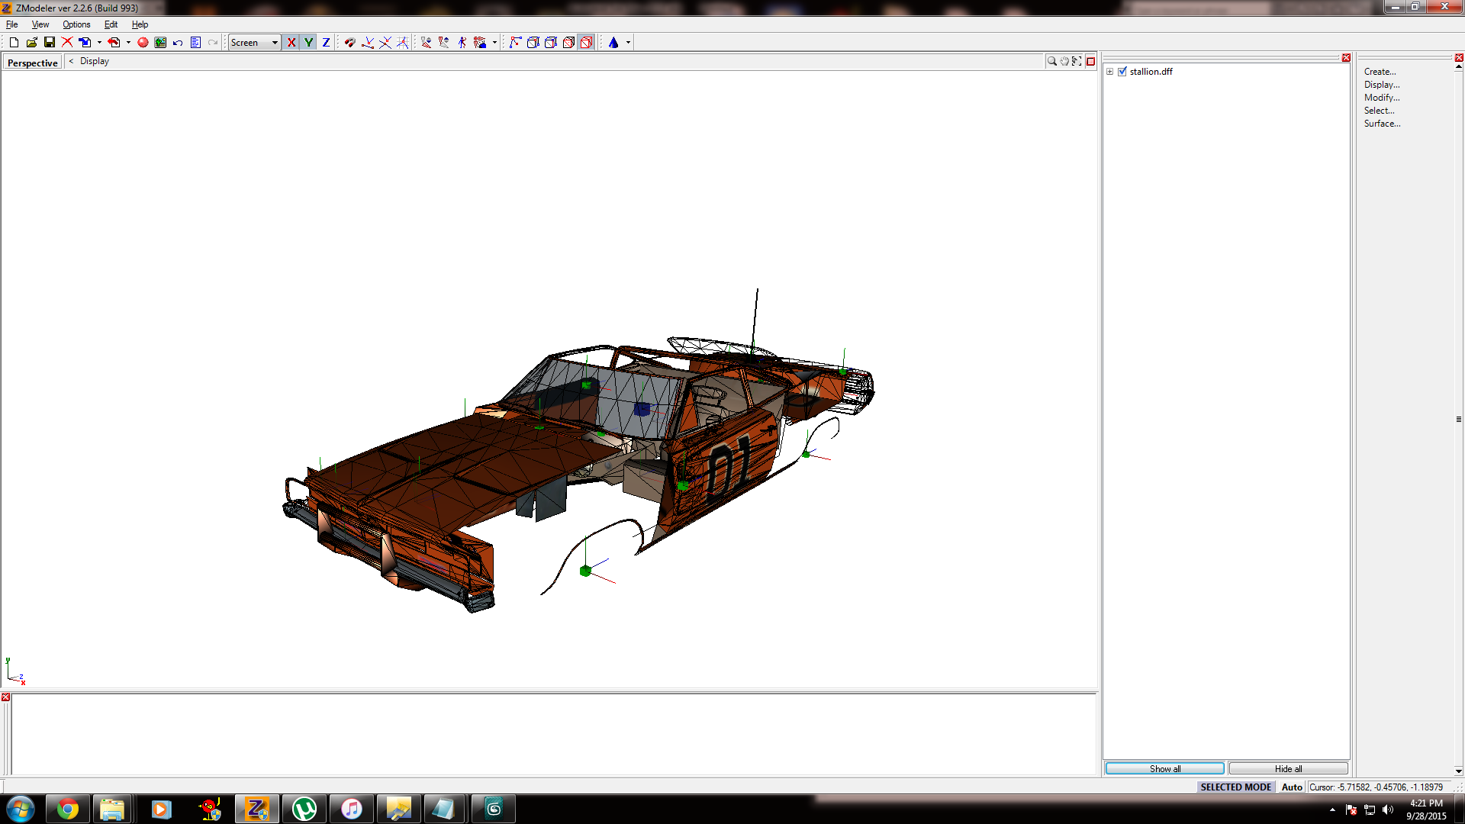Enable vertices display mode icon

pyautogui.click(x=515, y=43)
